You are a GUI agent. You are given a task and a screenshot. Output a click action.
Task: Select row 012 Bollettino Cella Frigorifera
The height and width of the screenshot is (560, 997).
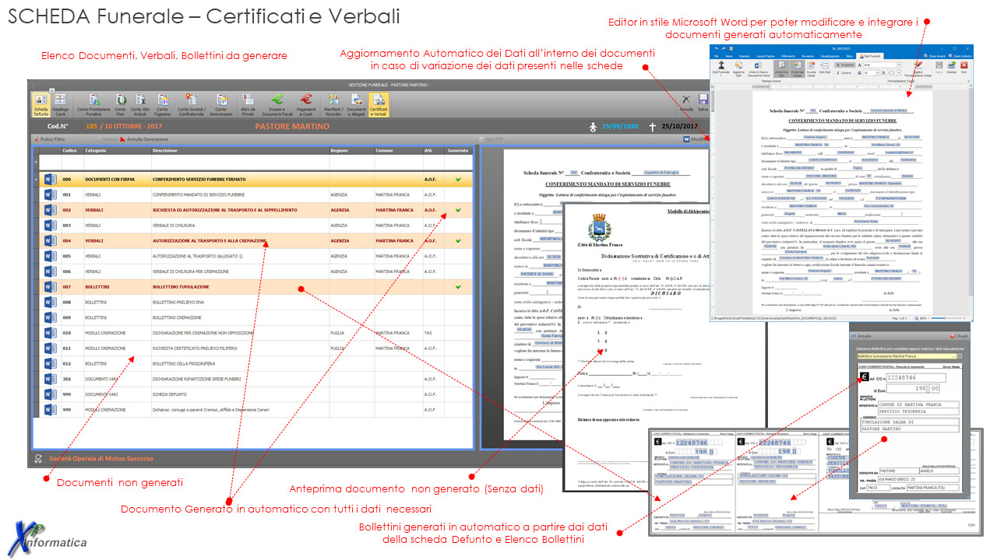pyautogui.click(x=252, y=364)
